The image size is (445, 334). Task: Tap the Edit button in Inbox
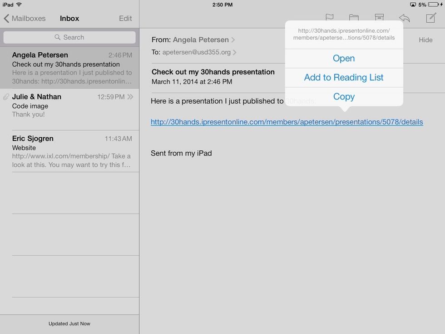pyautogui.click(x=125, y=19)
